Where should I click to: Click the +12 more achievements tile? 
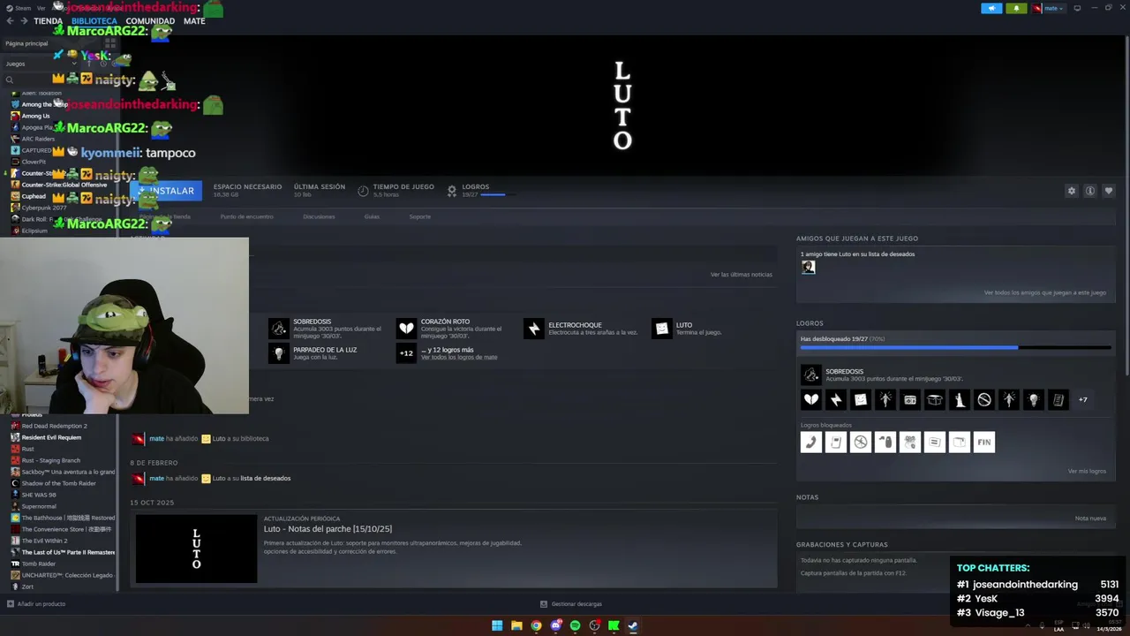click(406, 353)
